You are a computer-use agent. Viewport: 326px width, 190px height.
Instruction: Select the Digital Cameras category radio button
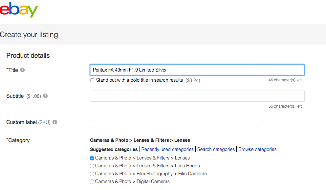pyautogui.click(x=92, y=182)
